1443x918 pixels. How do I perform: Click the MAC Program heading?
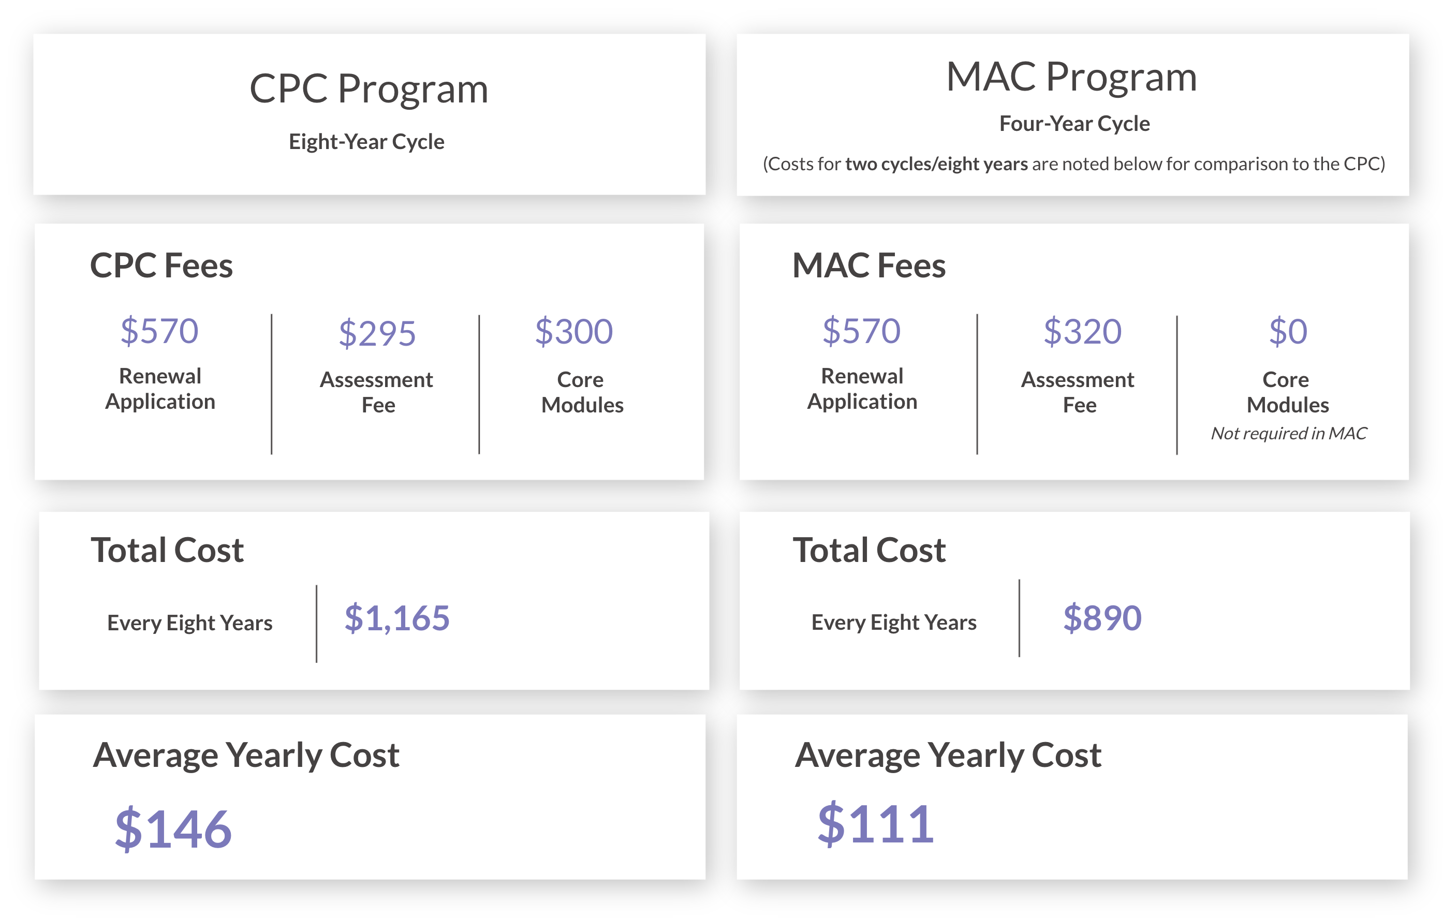(x=1071, y=78)
